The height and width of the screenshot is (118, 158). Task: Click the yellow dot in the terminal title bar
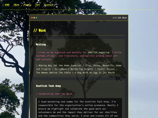click(34, 18)
